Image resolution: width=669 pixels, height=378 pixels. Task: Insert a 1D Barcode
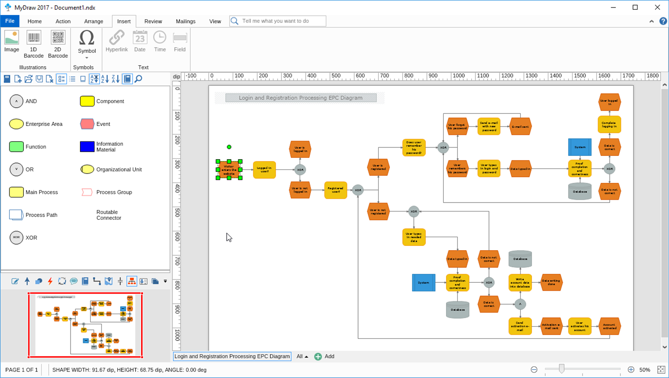[x=34, y=45]
